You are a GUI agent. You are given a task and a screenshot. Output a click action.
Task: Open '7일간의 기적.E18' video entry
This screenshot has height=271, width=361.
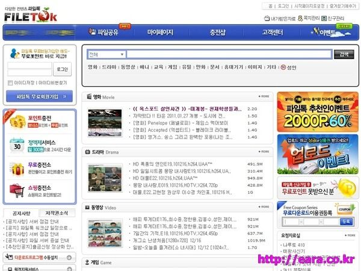tap(175, 234)
